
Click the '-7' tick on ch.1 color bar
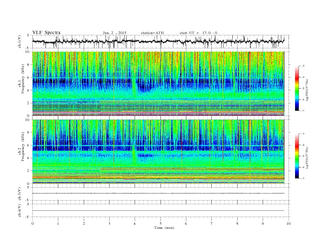(x=303, y=111)
